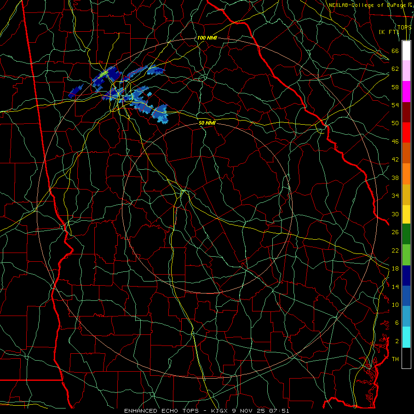Click the yellow legend swatch
Image resolution: width=414 pixels, height=414 pixels.
pyautogui.click(x=406, y=214)
